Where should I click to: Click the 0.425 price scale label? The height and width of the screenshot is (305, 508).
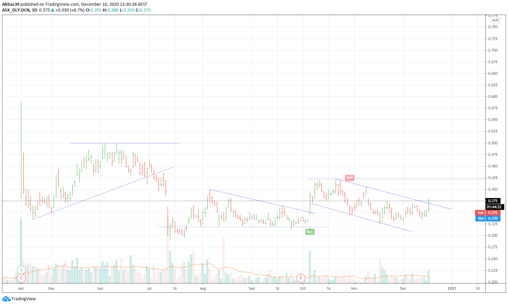[493, 178]
